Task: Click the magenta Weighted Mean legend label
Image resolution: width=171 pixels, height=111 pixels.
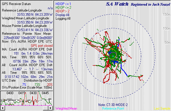Action: pos(66,108)
